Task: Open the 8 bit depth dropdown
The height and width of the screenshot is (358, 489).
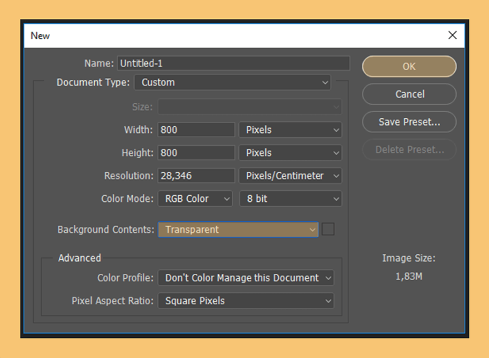Action: coord(290,199)
